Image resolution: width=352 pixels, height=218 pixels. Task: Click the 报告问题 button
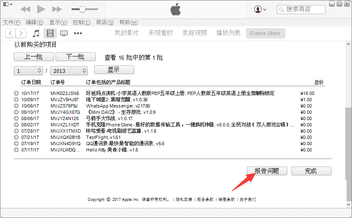click(267, 171)
